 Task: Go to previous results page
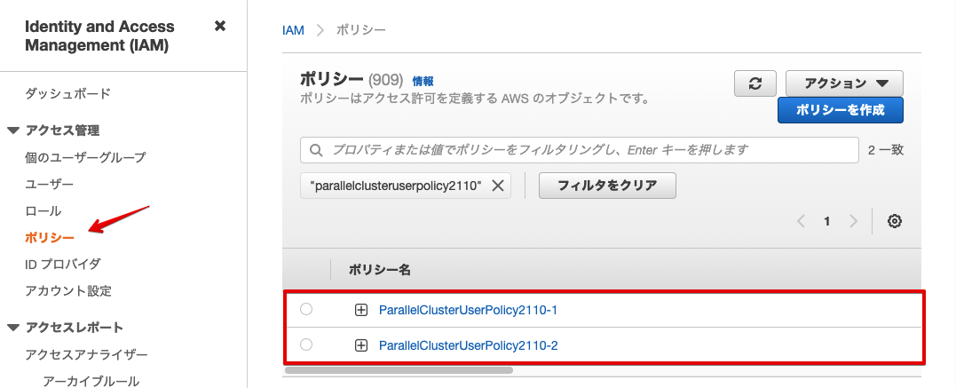(802, 221)
